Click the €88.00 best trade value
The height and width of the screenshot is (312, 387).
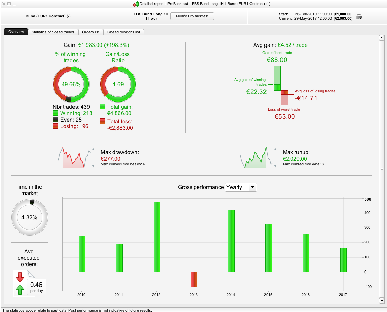click(277, 60)
